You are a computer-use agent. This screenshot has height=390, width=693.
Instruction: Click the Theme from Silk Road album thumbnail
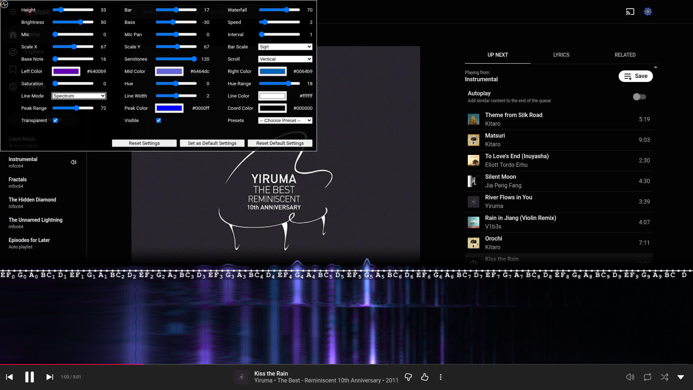pyautogui.click(x=474, y=120)
